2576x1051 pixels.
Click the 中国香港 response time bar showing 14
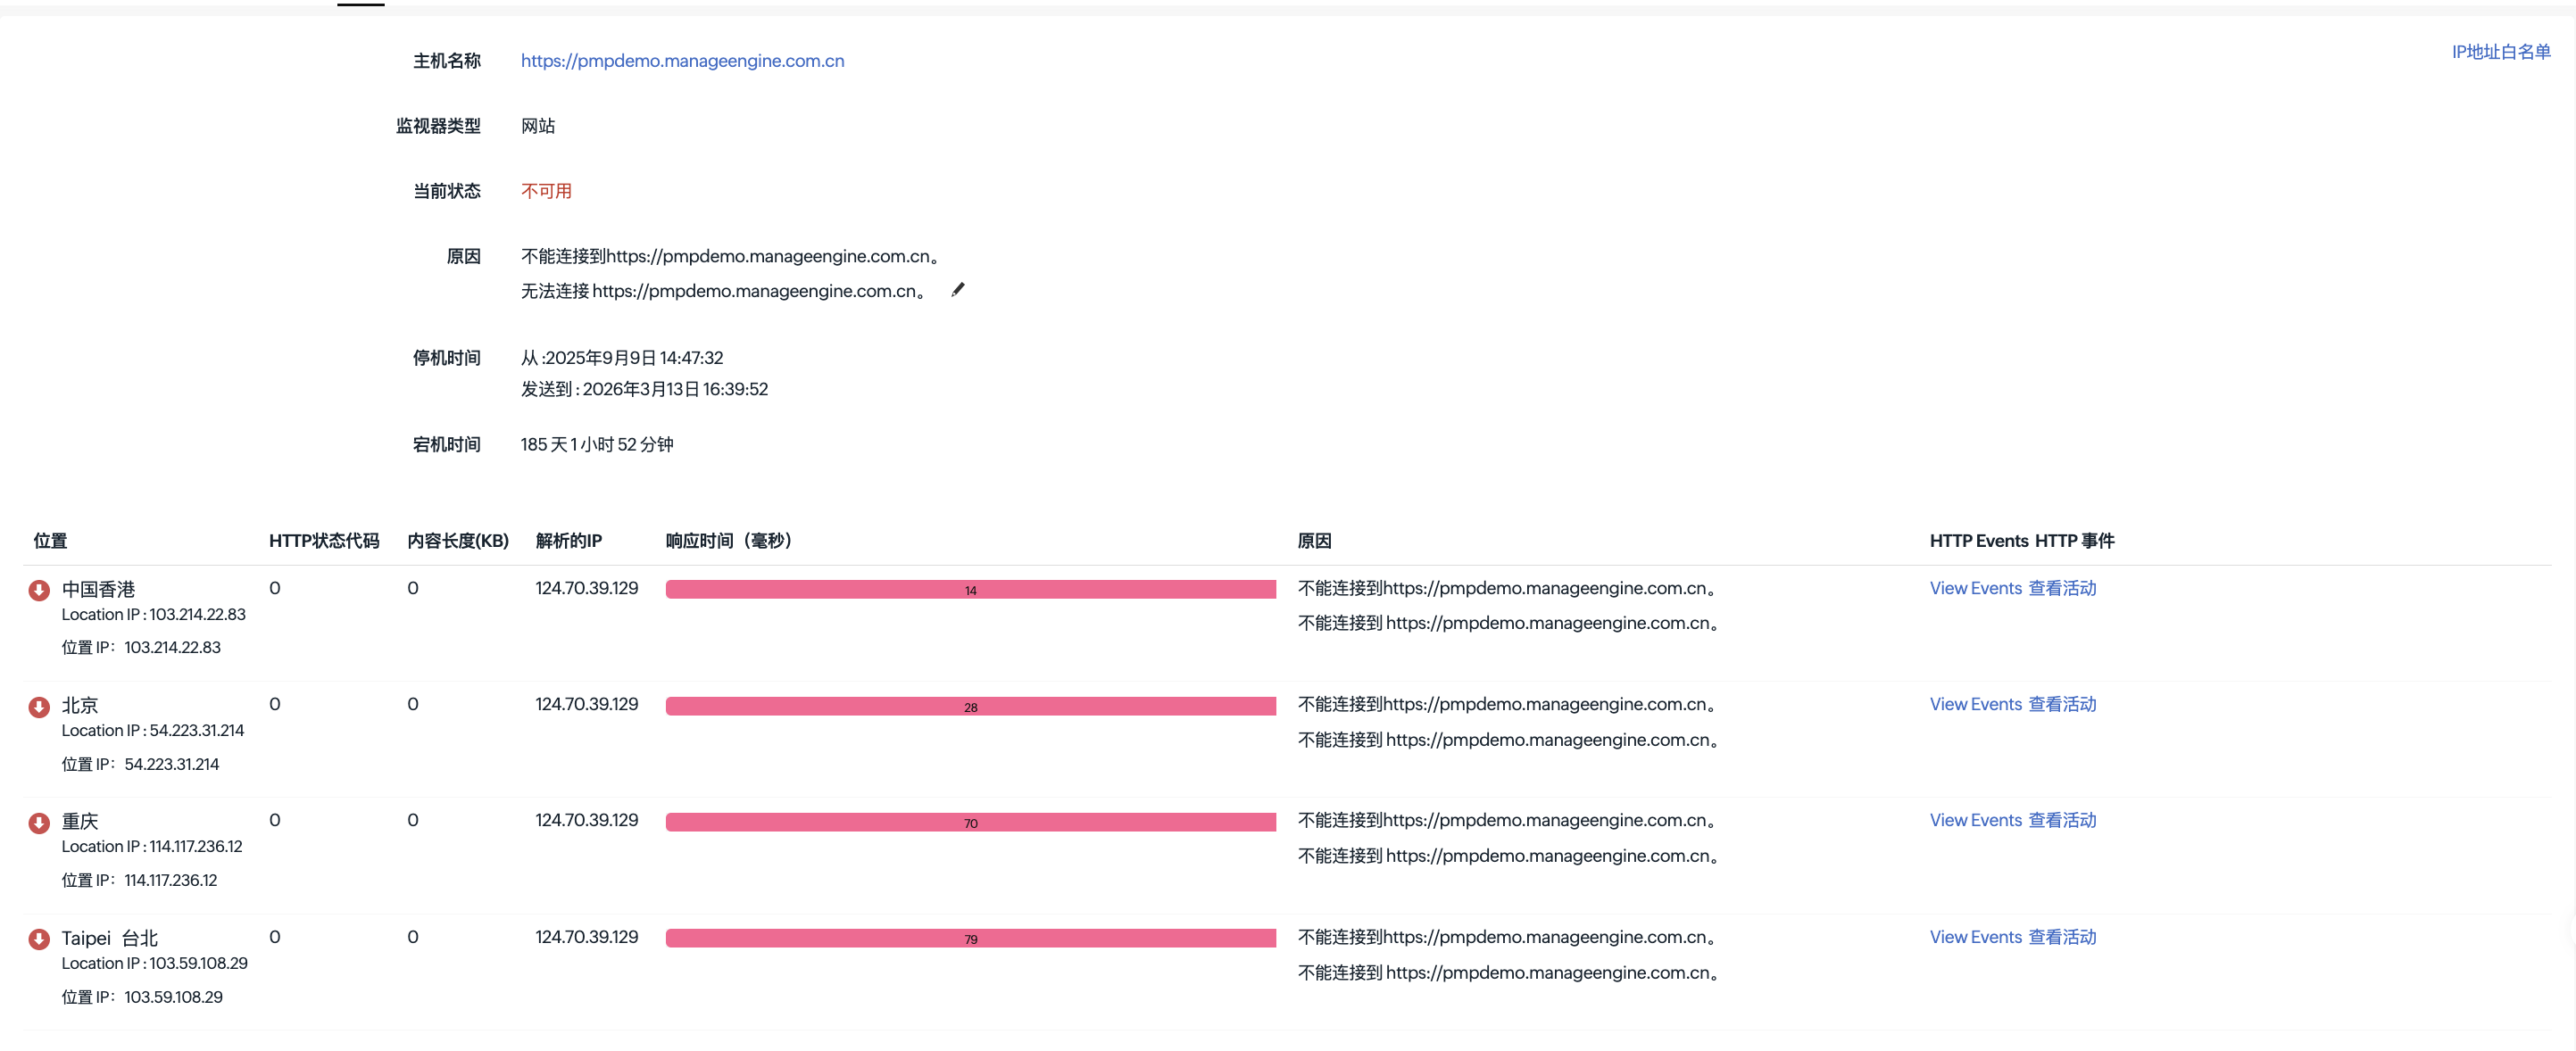[x=970, y=590]
